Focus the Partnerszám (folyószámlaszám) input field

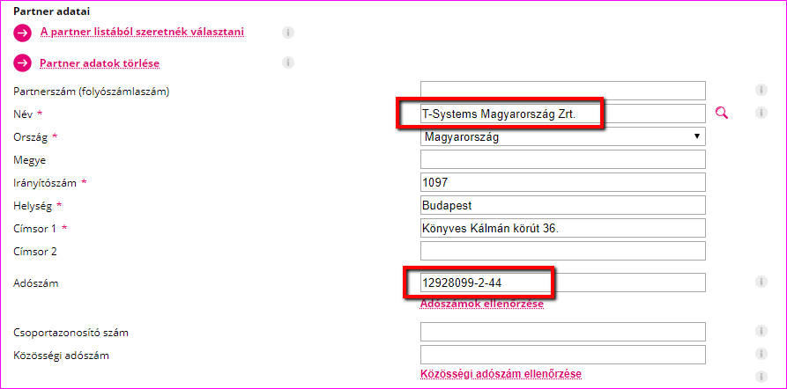(562, 91)
